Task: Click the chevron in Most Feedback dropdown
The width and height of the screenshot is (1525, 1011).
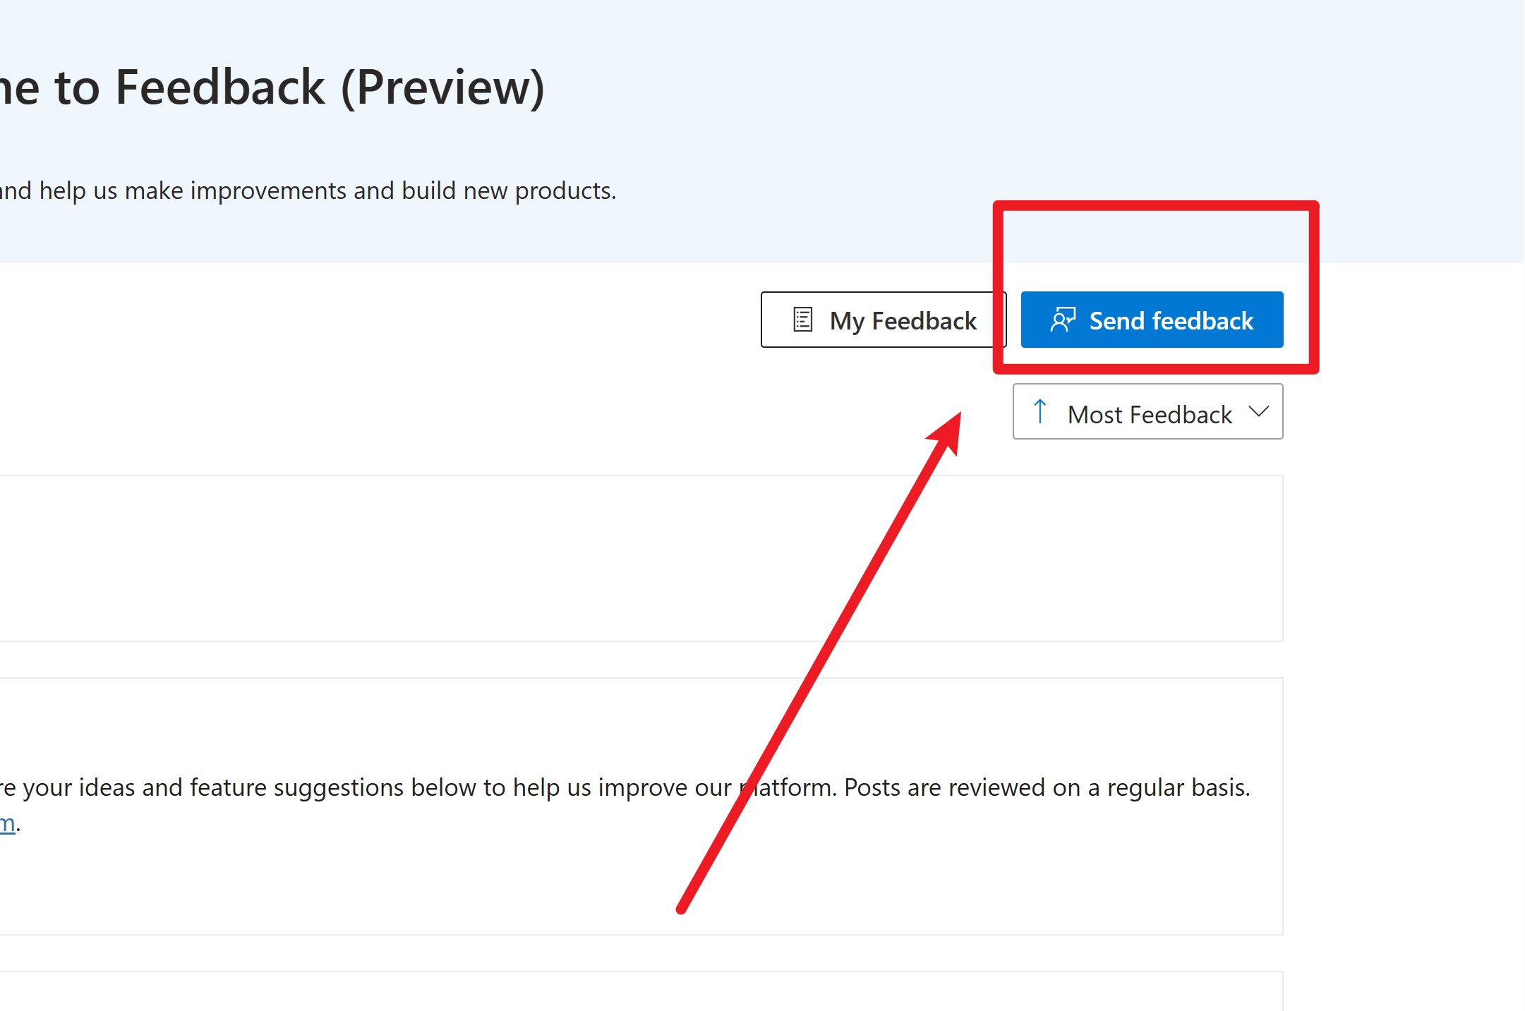Action: (x=1258, y=411)
